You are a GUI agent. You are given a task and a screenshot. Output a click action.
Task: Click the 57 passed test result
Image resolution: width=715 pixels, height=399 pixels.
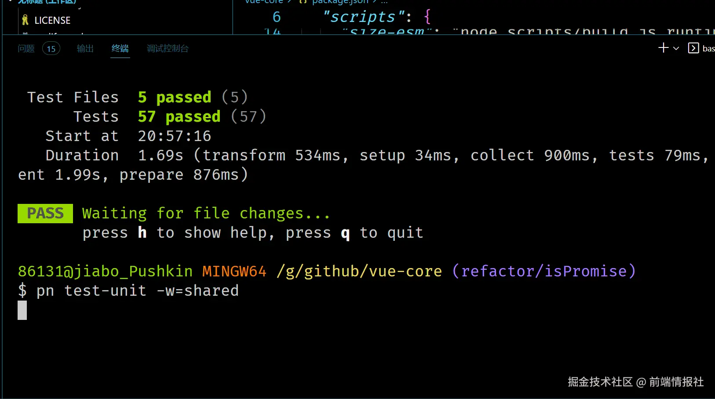click(179, 117)
